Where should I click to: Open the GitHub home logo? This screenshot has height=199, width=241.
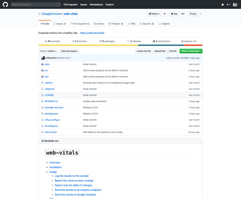point(5,5)
